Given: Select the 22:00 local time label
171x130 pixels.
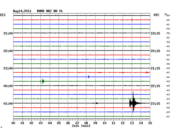Looking at the screenshot, I should [x=8, y=51].
